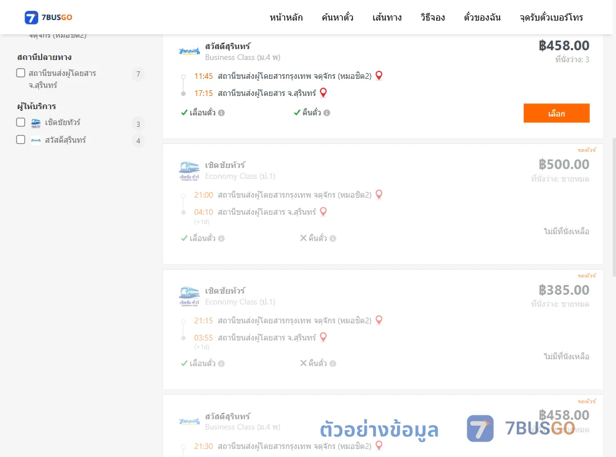Click info icon beside คืนตั๋ว on 21:15 trip
The width and height of the screenshot is (616, 457).
333,363
